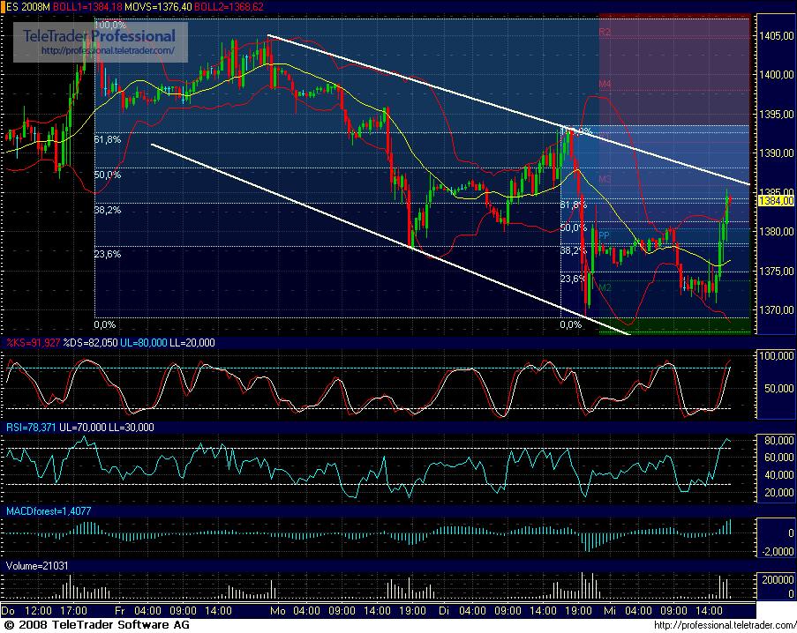Select the PP pivot point label
This screenshot has height=633, width=797.
tap(604, 235)
